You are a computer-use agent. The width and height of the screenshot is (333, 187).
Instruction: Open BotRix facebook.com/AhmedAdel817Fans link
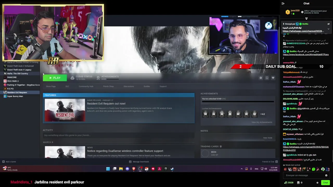(306, 55)
